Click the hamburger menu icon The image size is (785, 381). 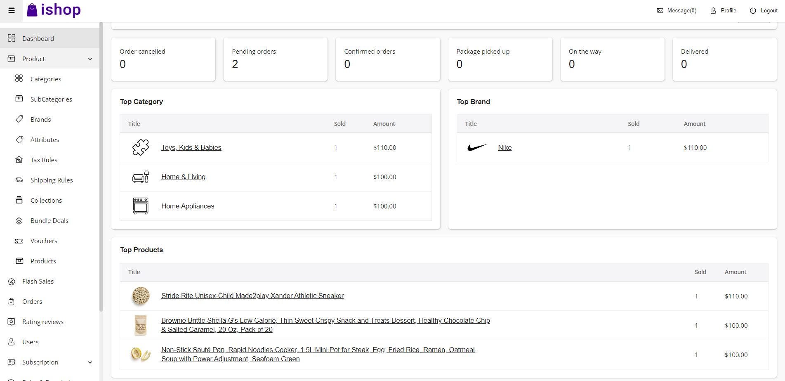12,11
